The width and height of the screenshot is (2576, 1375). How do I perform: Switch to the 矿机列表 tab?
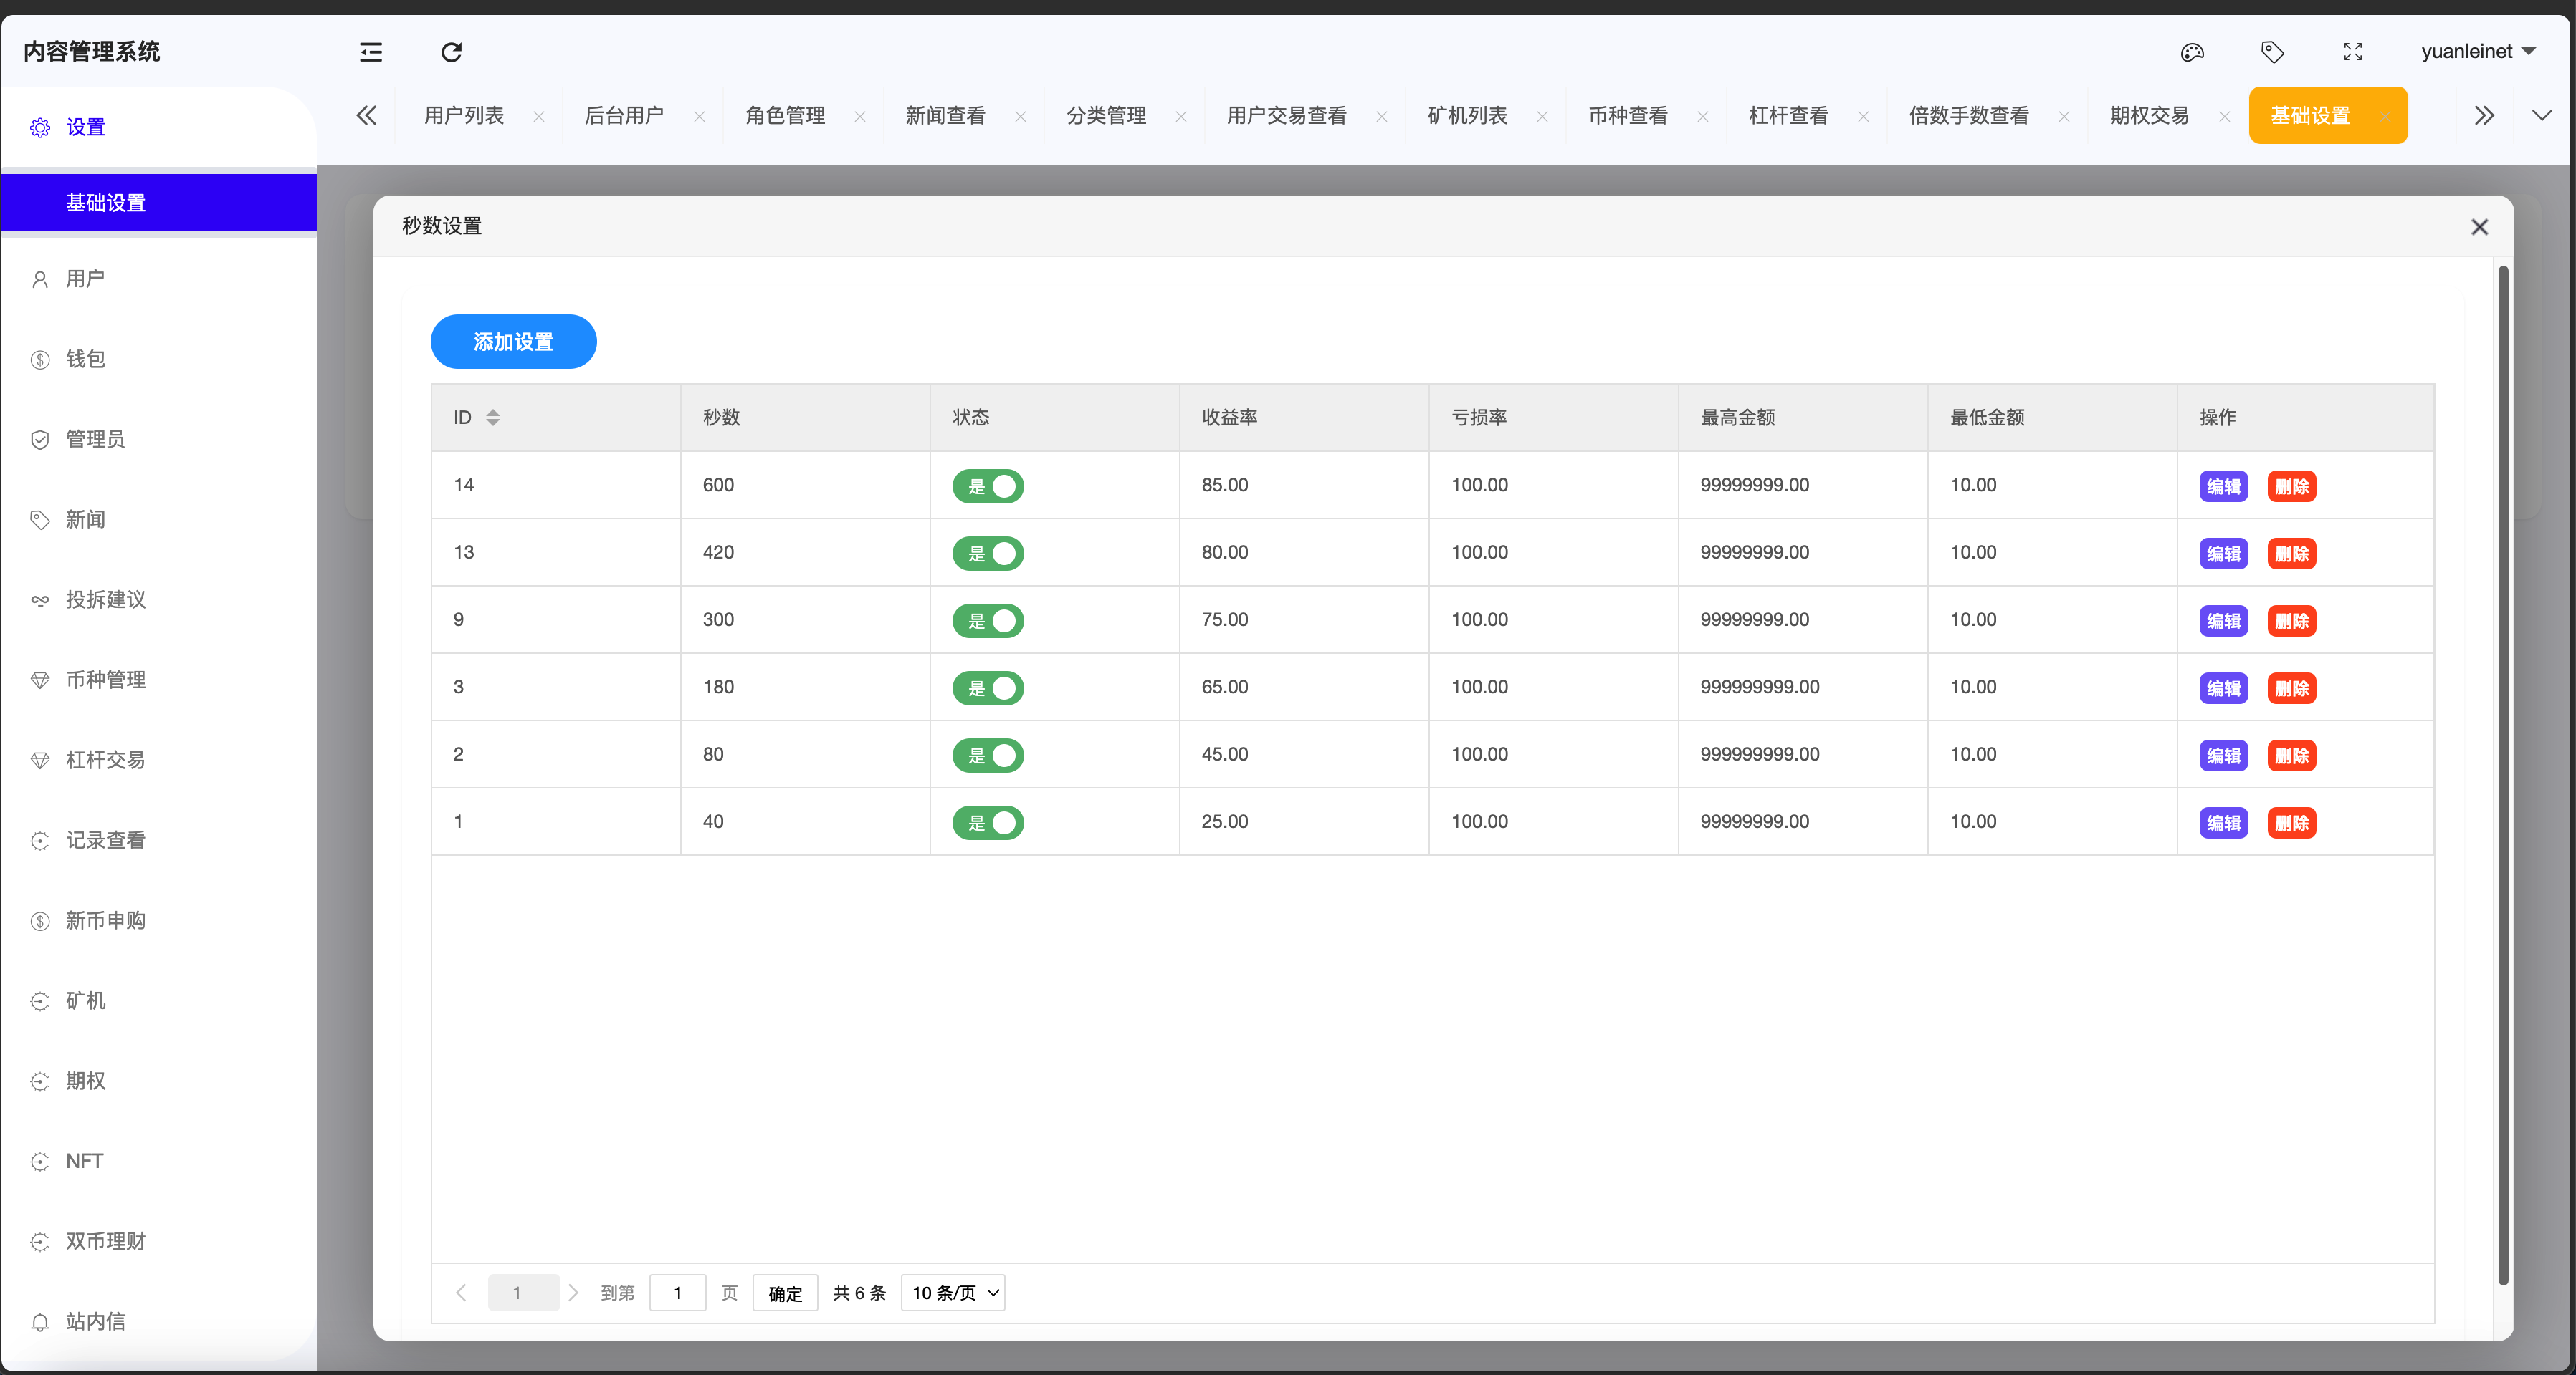click(1467, 116)
